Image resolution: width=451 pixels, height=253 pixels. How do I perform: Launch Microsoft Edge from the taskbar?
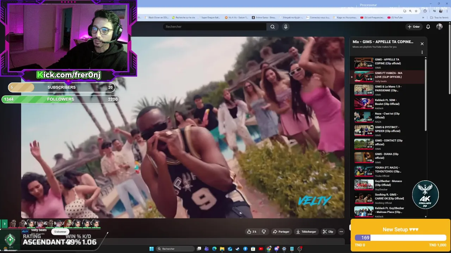point(214,249)
